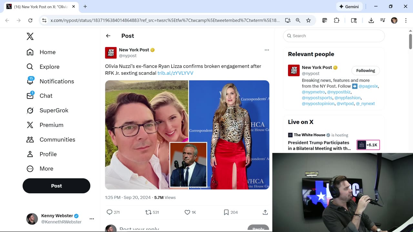Like the post with heart icon
Image resolution: width=413 pixels, height=232 pixels.
click(x=190, y=212)
